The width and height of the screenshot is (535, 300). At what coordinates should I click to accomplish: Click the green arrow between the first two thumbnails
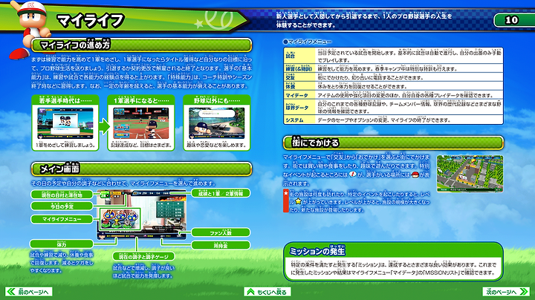coord(104,126)
